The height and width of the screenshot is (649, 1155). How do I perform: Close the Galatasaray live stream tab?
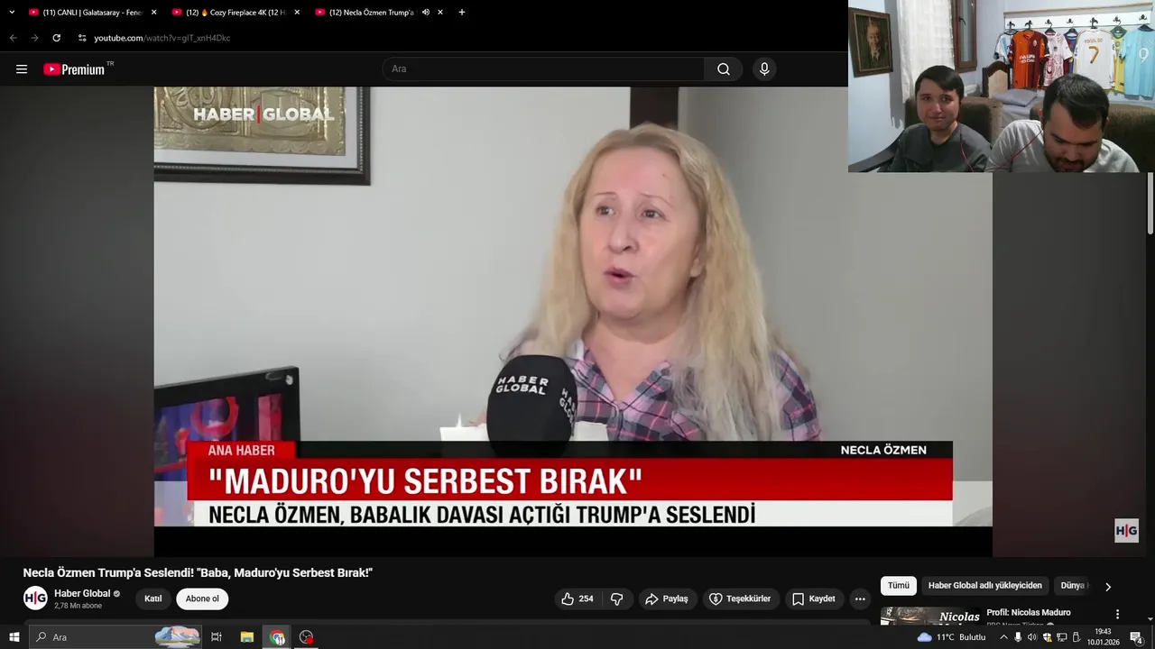pos(153,12)
